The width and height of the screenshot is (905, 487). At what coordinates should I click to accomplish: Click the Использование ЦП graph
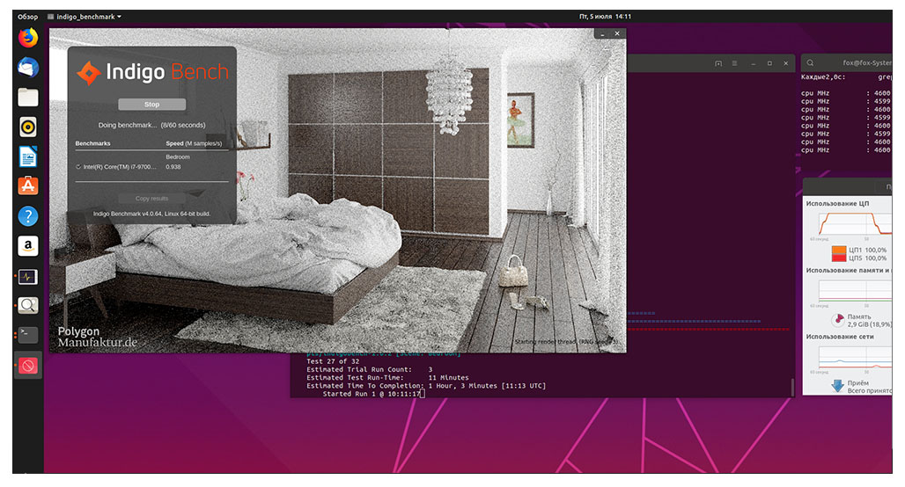coord(855,223)
